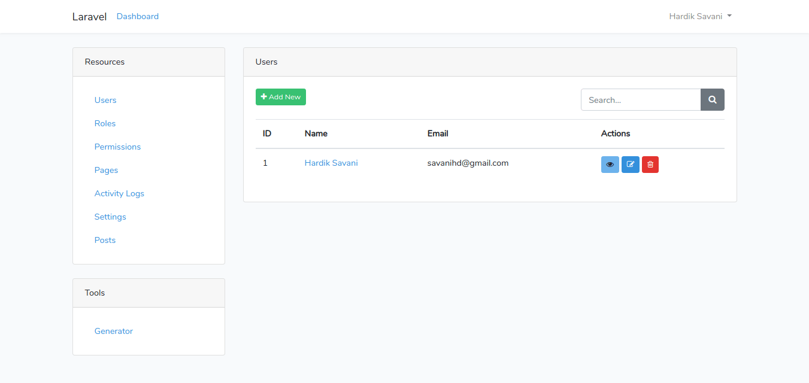
Task: Click the green Add New button
Action: point(280,97)
